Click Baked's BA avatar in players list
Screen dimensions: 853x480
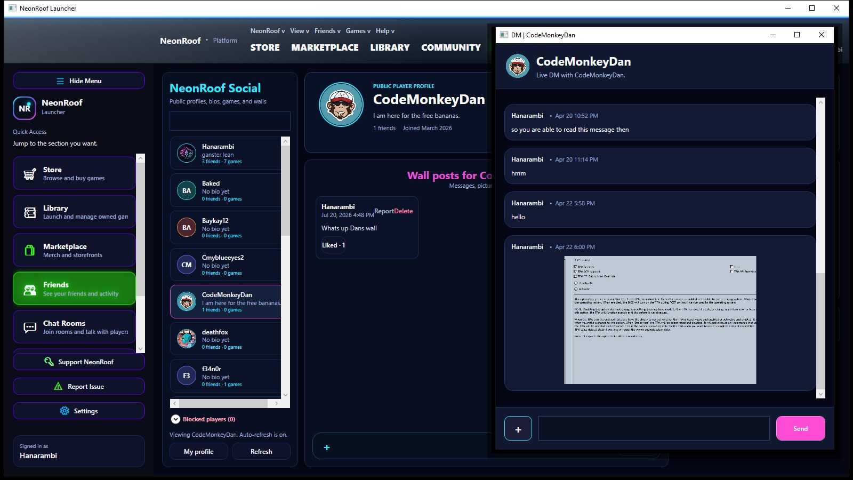pos(187,190)
